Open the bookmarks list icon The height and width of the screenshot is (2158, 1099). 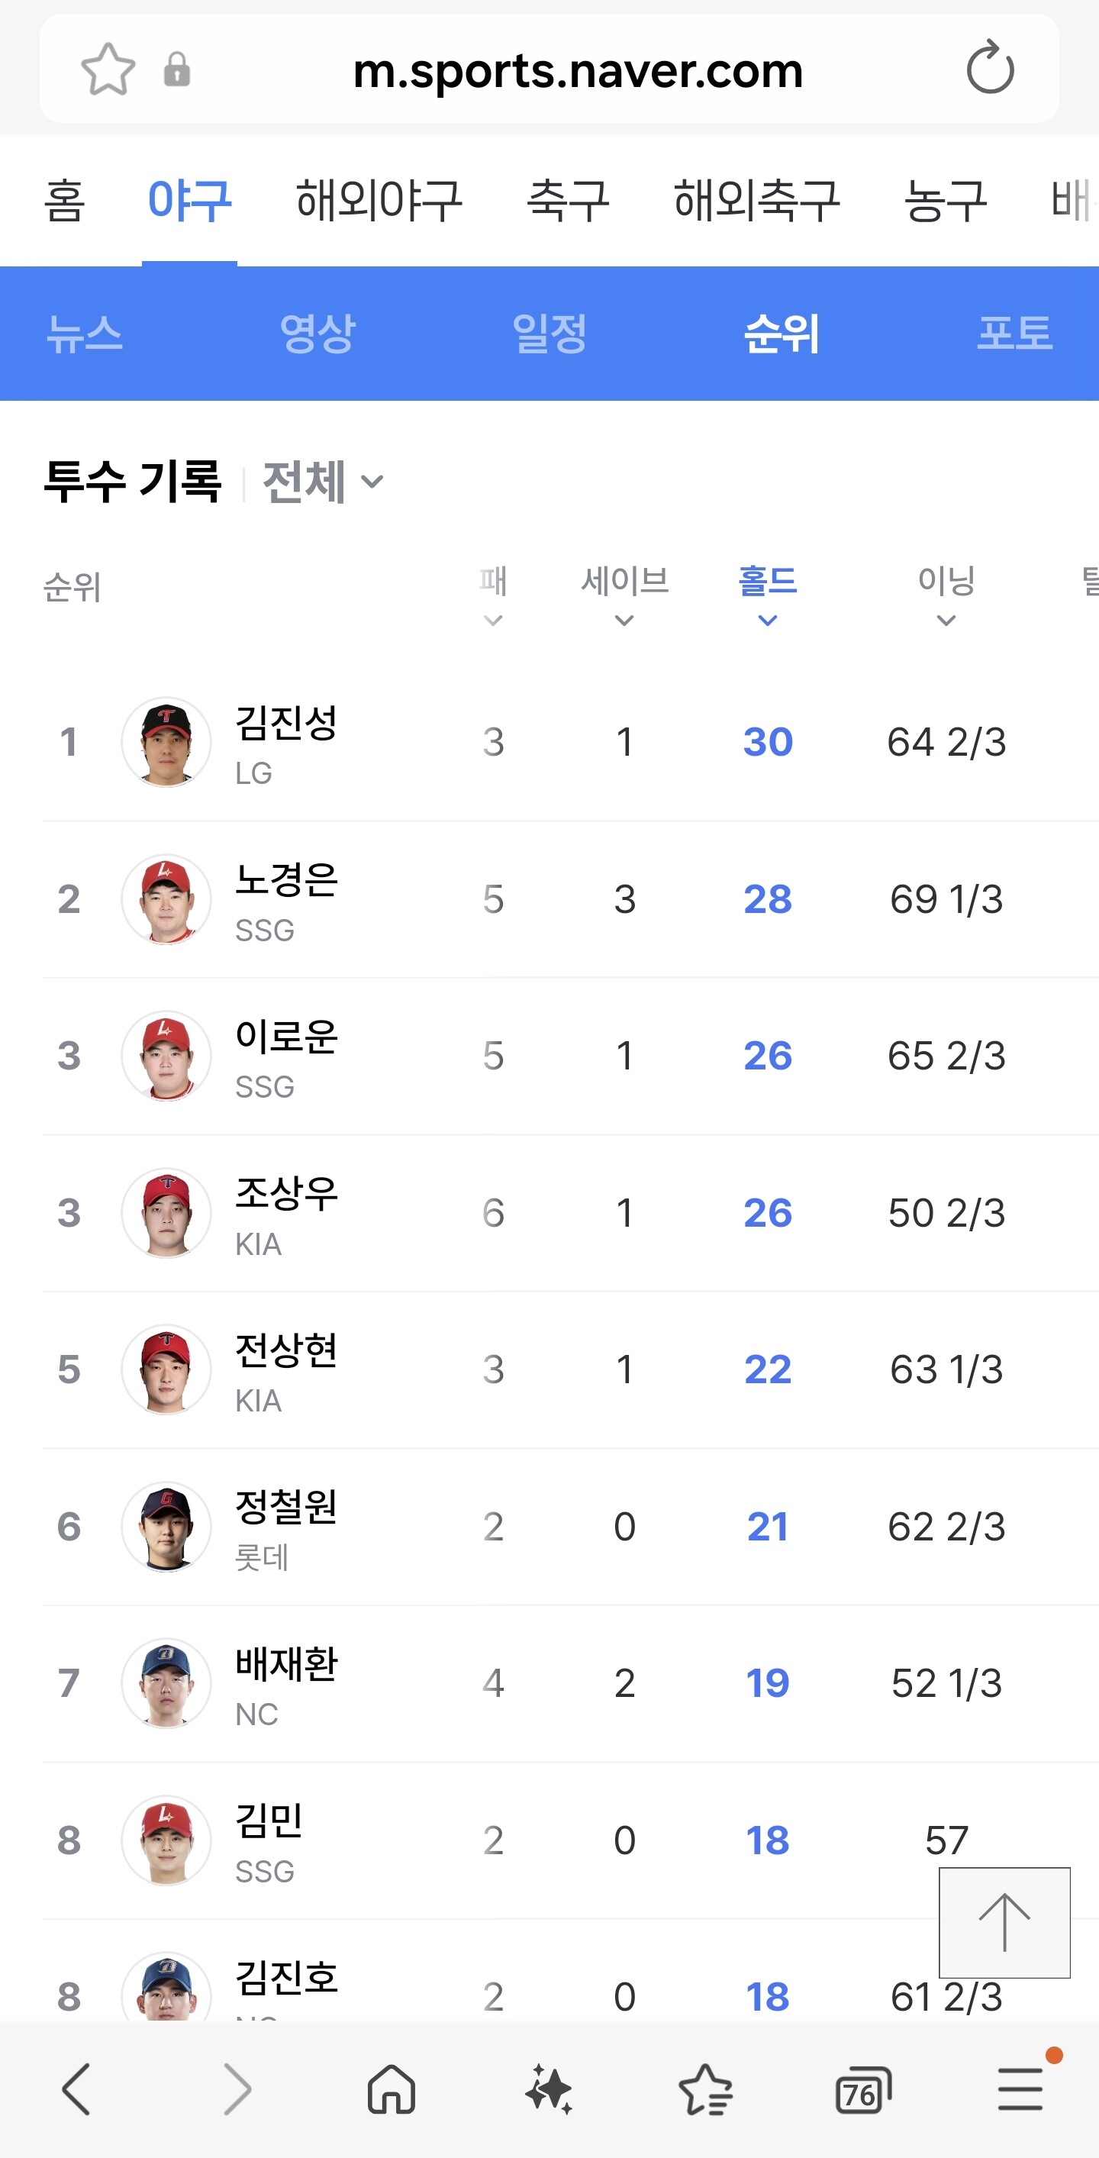[705, 2090]
